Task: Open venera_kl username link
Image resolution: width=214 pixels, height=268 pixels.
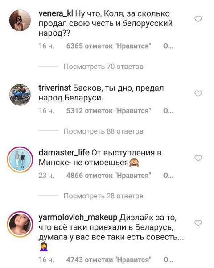Action: (x=56, y=14)
